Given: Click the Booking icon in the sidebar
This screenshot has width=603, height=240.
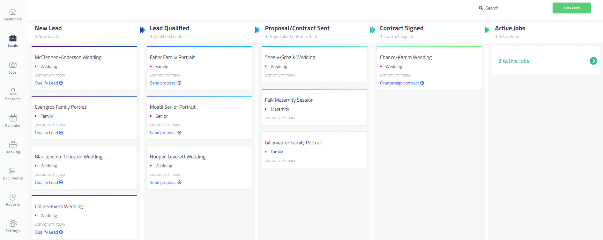Looking at the screenshot, I should (x=13, y=144).
